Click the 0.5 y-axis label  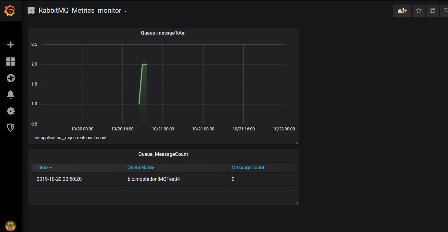[34, 124]
